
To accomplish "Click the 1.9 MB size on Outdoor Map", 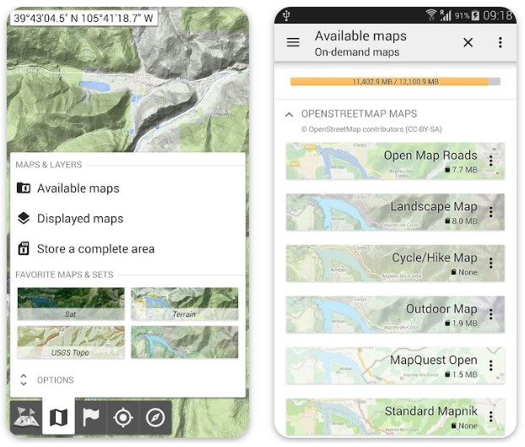I will (x=461, y=324).
